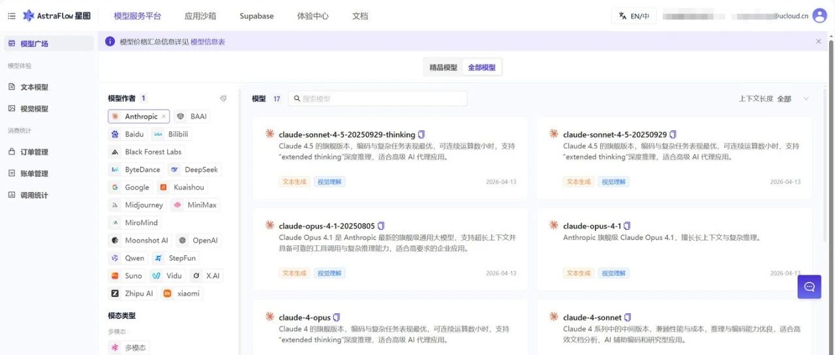Copy the claude-sonnet-4-5-20250929-thinking model name
This screenshot has height=355, width=835.
pos(421,134)
